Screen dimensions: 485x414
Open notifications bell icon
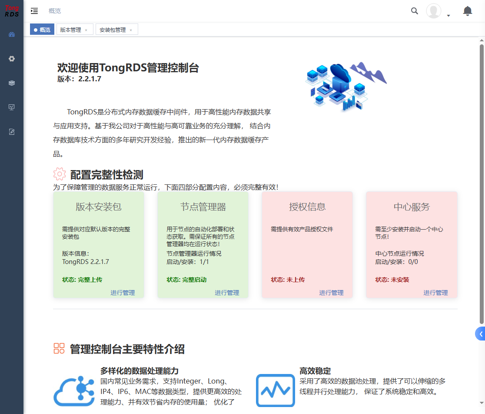pos(467,11)
